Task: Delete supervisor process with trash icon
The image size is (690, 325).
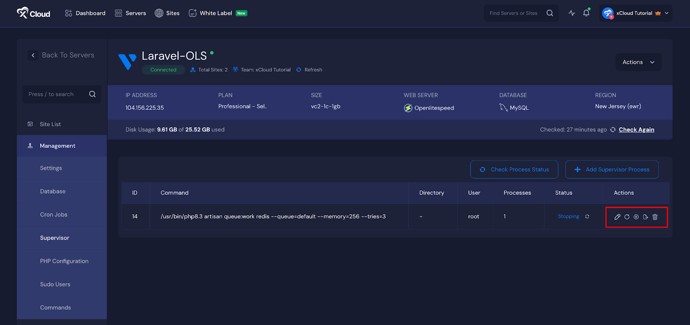Action: [x=655, y=217]
